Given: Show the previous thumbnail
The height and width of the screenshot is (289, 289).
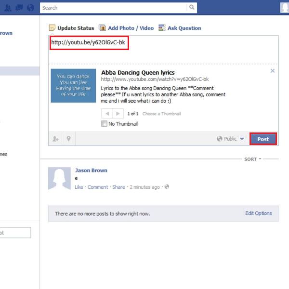Looking at the screenshot, I should [x=107, y=114].
